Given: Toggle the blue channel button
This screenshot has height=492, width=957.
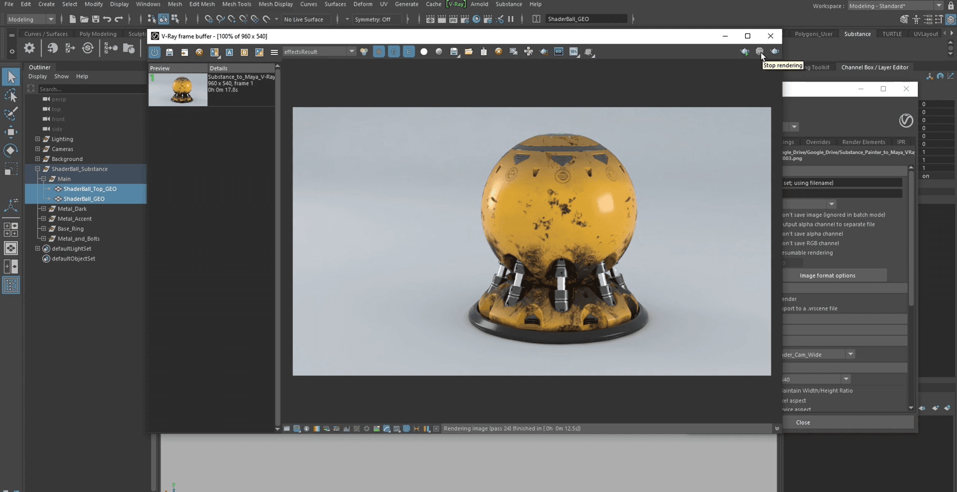Looking at the screenshot, I should pos(409,52).
